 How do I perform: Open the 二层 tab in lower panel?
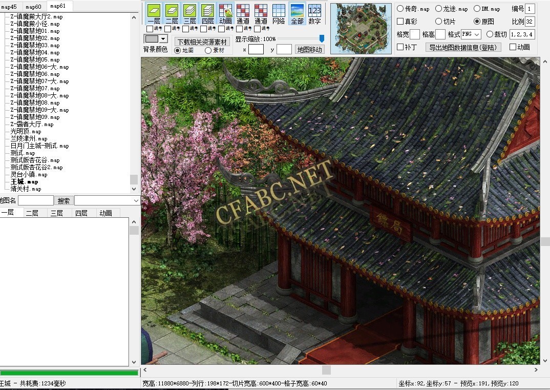click(x=32, y=213)
